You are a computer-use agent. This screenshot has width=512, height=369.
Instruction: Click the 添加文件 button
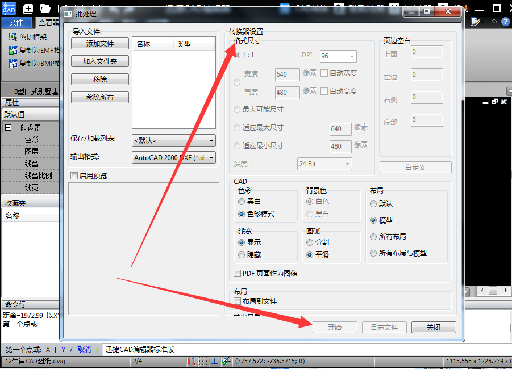tap(100, 43)
